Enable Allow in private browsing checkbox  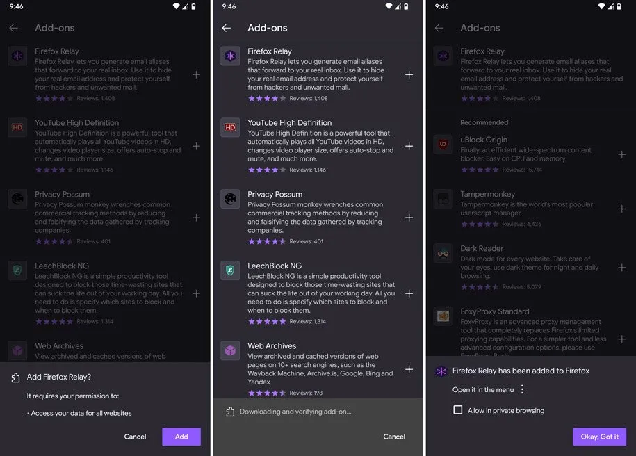click(x=457, y=409)
